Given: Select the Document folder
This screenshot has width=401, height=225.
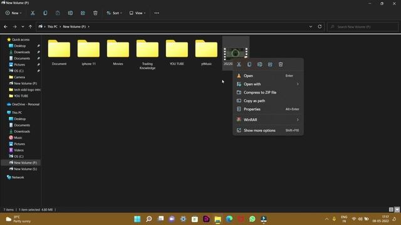Looking at the screenshot, I should pyautogui.click(x=59, y=52).
